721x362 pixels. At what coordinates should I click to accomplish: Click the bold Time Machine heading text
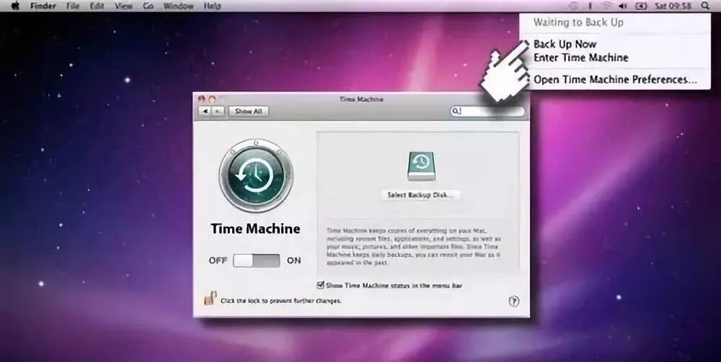[x=256, y=228]
